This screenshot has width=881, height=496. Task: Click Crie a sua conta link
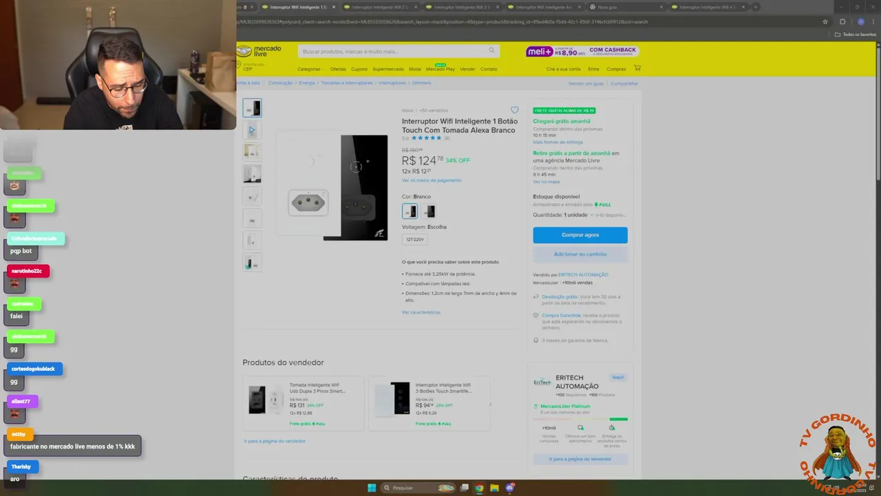(564, 69)
